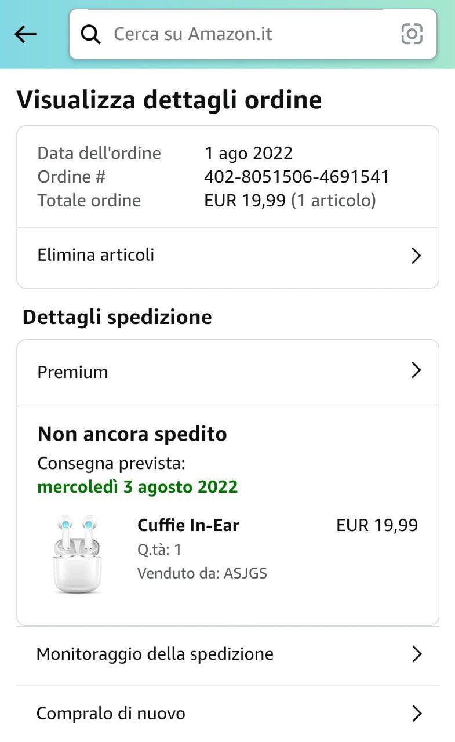Expand the Elimina articoli chevron arrow
The image size is (455, 742).
tap(416, 256)
